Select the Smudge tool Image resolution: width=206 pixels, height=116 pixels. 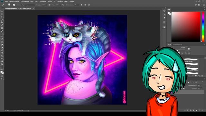tap(2, 45)
